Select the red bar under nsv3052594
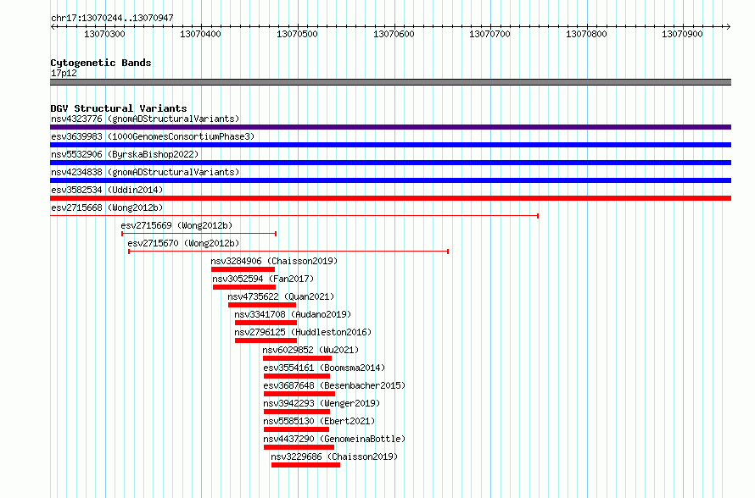Screen dimensions: 755x498 [x=244, y=287]
